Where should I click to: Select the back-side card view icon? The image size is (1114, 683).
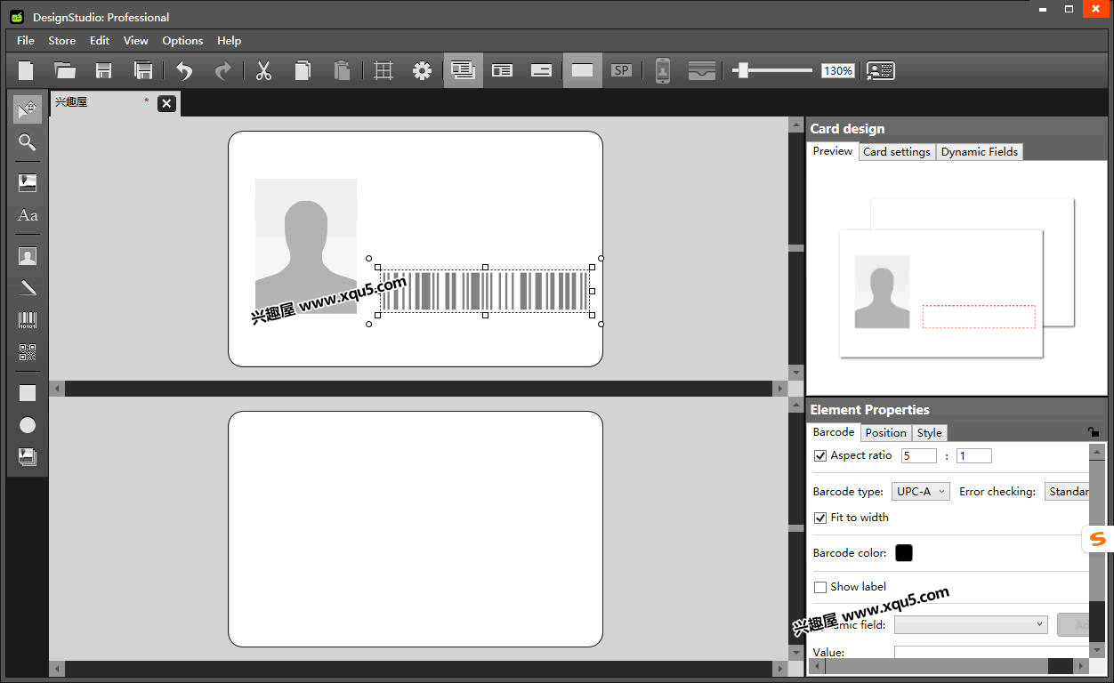pyautogui.click(x=542, y=70)
